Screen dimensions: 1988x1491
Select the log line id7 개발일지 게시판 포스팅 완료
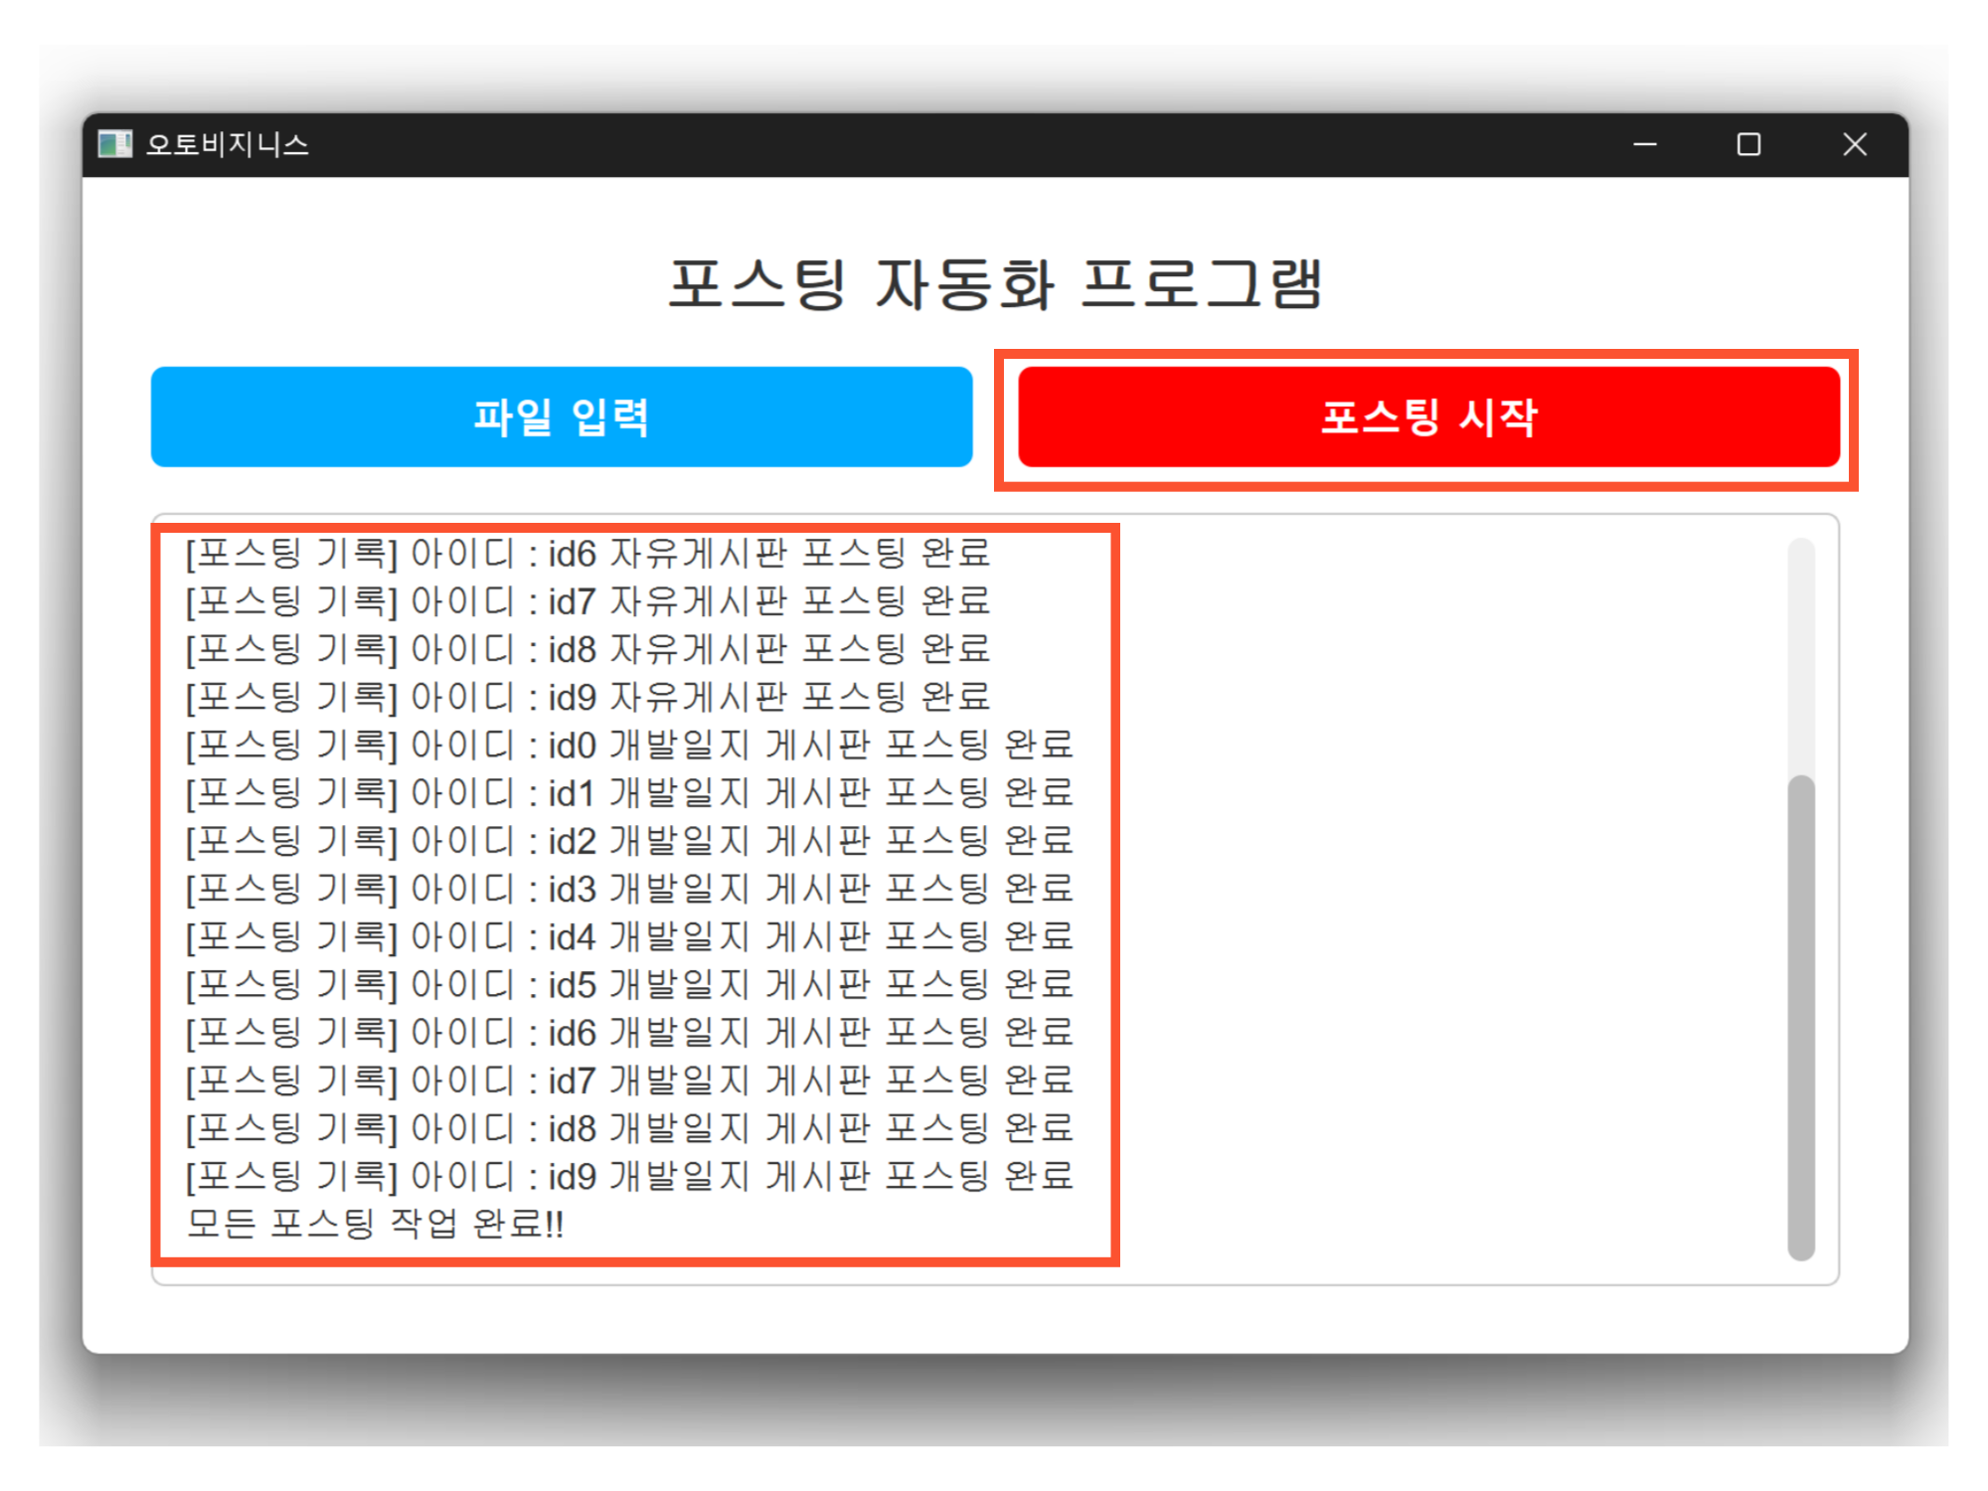coord(630,1080)
